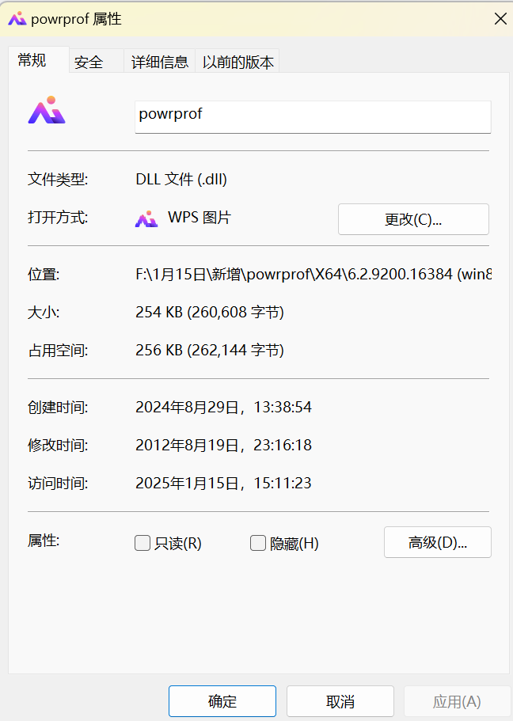Image resolution: width=513 pixels, height=721 pixels.
Task: Click the 应用(A) button
Action: pos(457,701)
